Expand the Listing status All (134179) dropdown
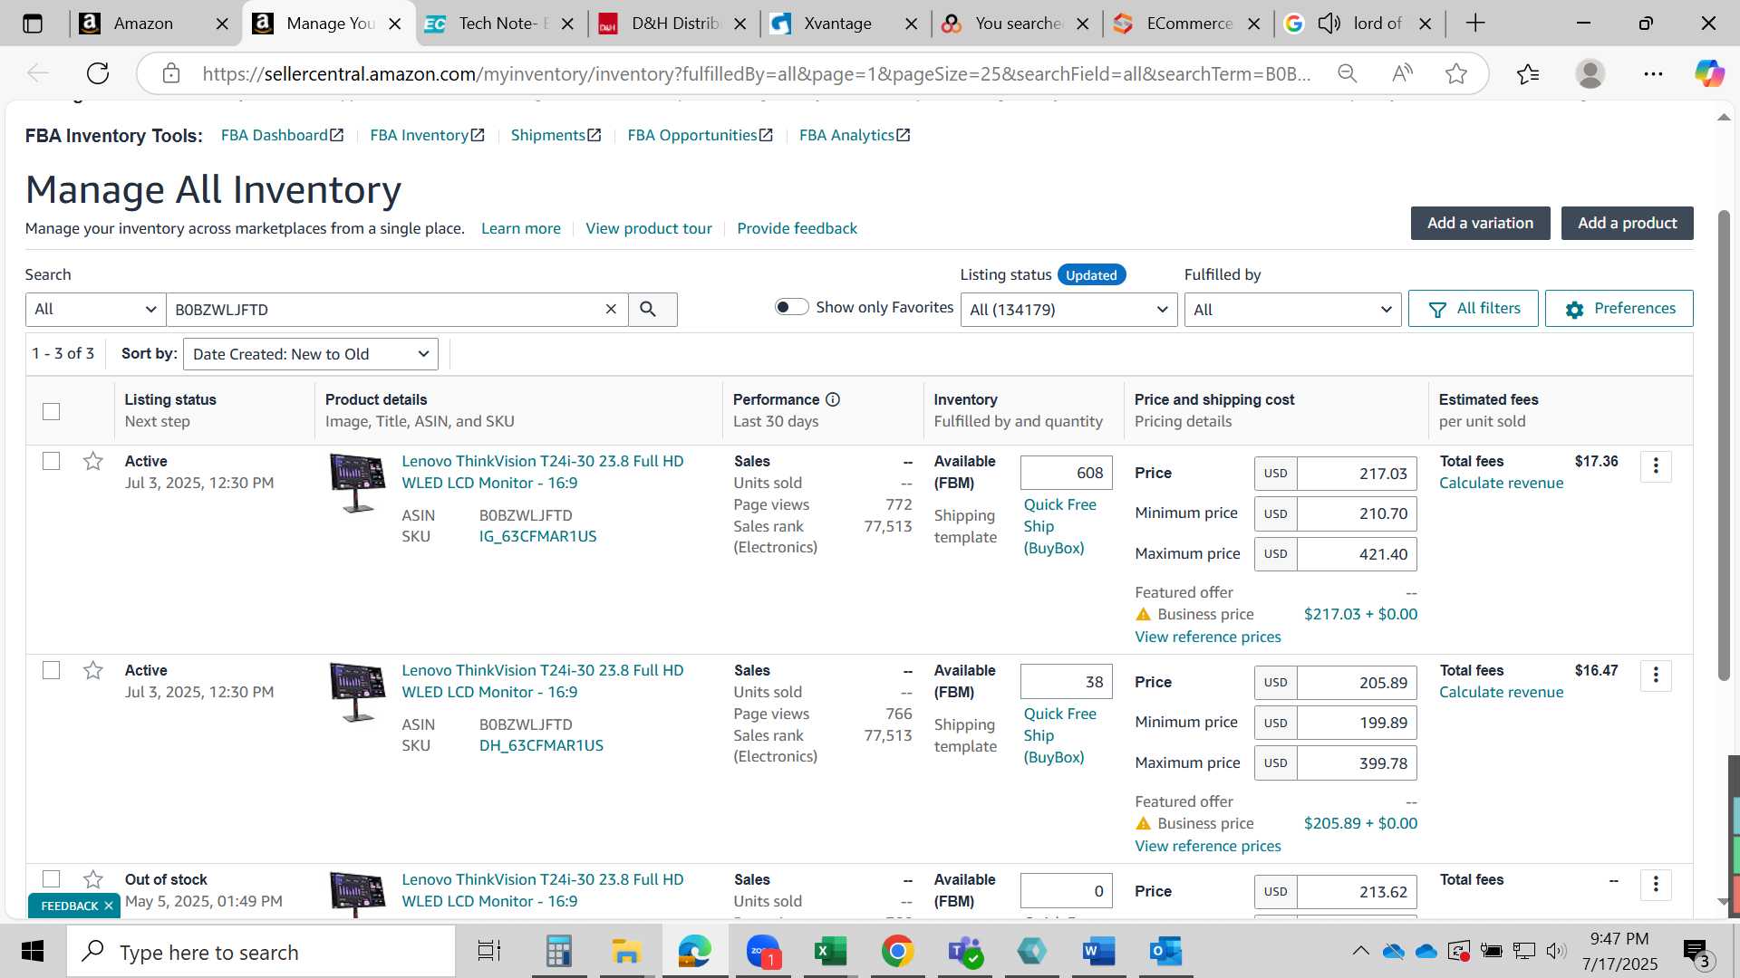This screenshot has width=1740, height=978. point(1068,310)
